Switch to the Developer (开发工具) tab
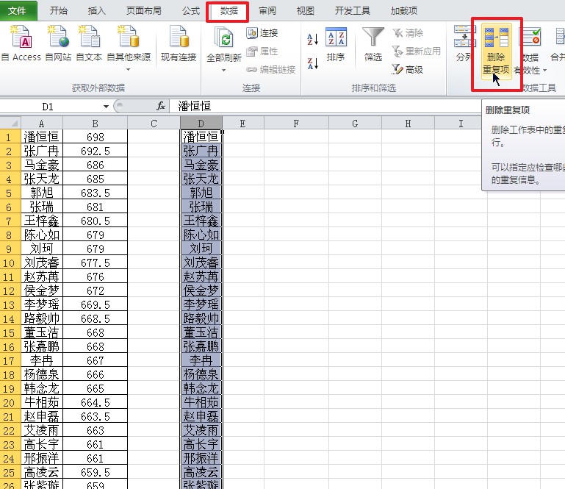Image resolution: width=565 pixels, height=489 pixels. point(353,11)
